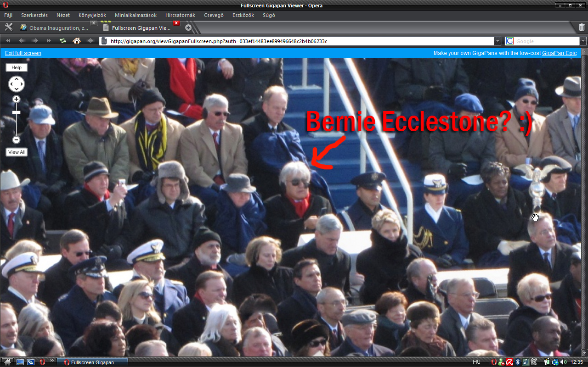Open the Eszközök menu
588x367 pixels.
tap(243, 15)
